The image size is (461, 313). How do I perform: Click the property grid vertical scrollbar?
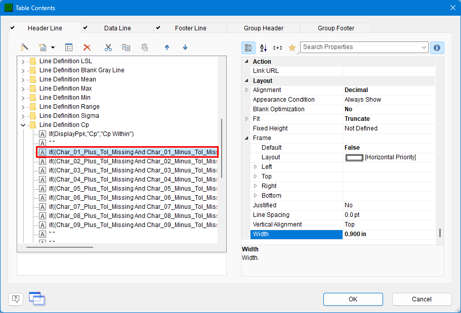tap(440, 233)
